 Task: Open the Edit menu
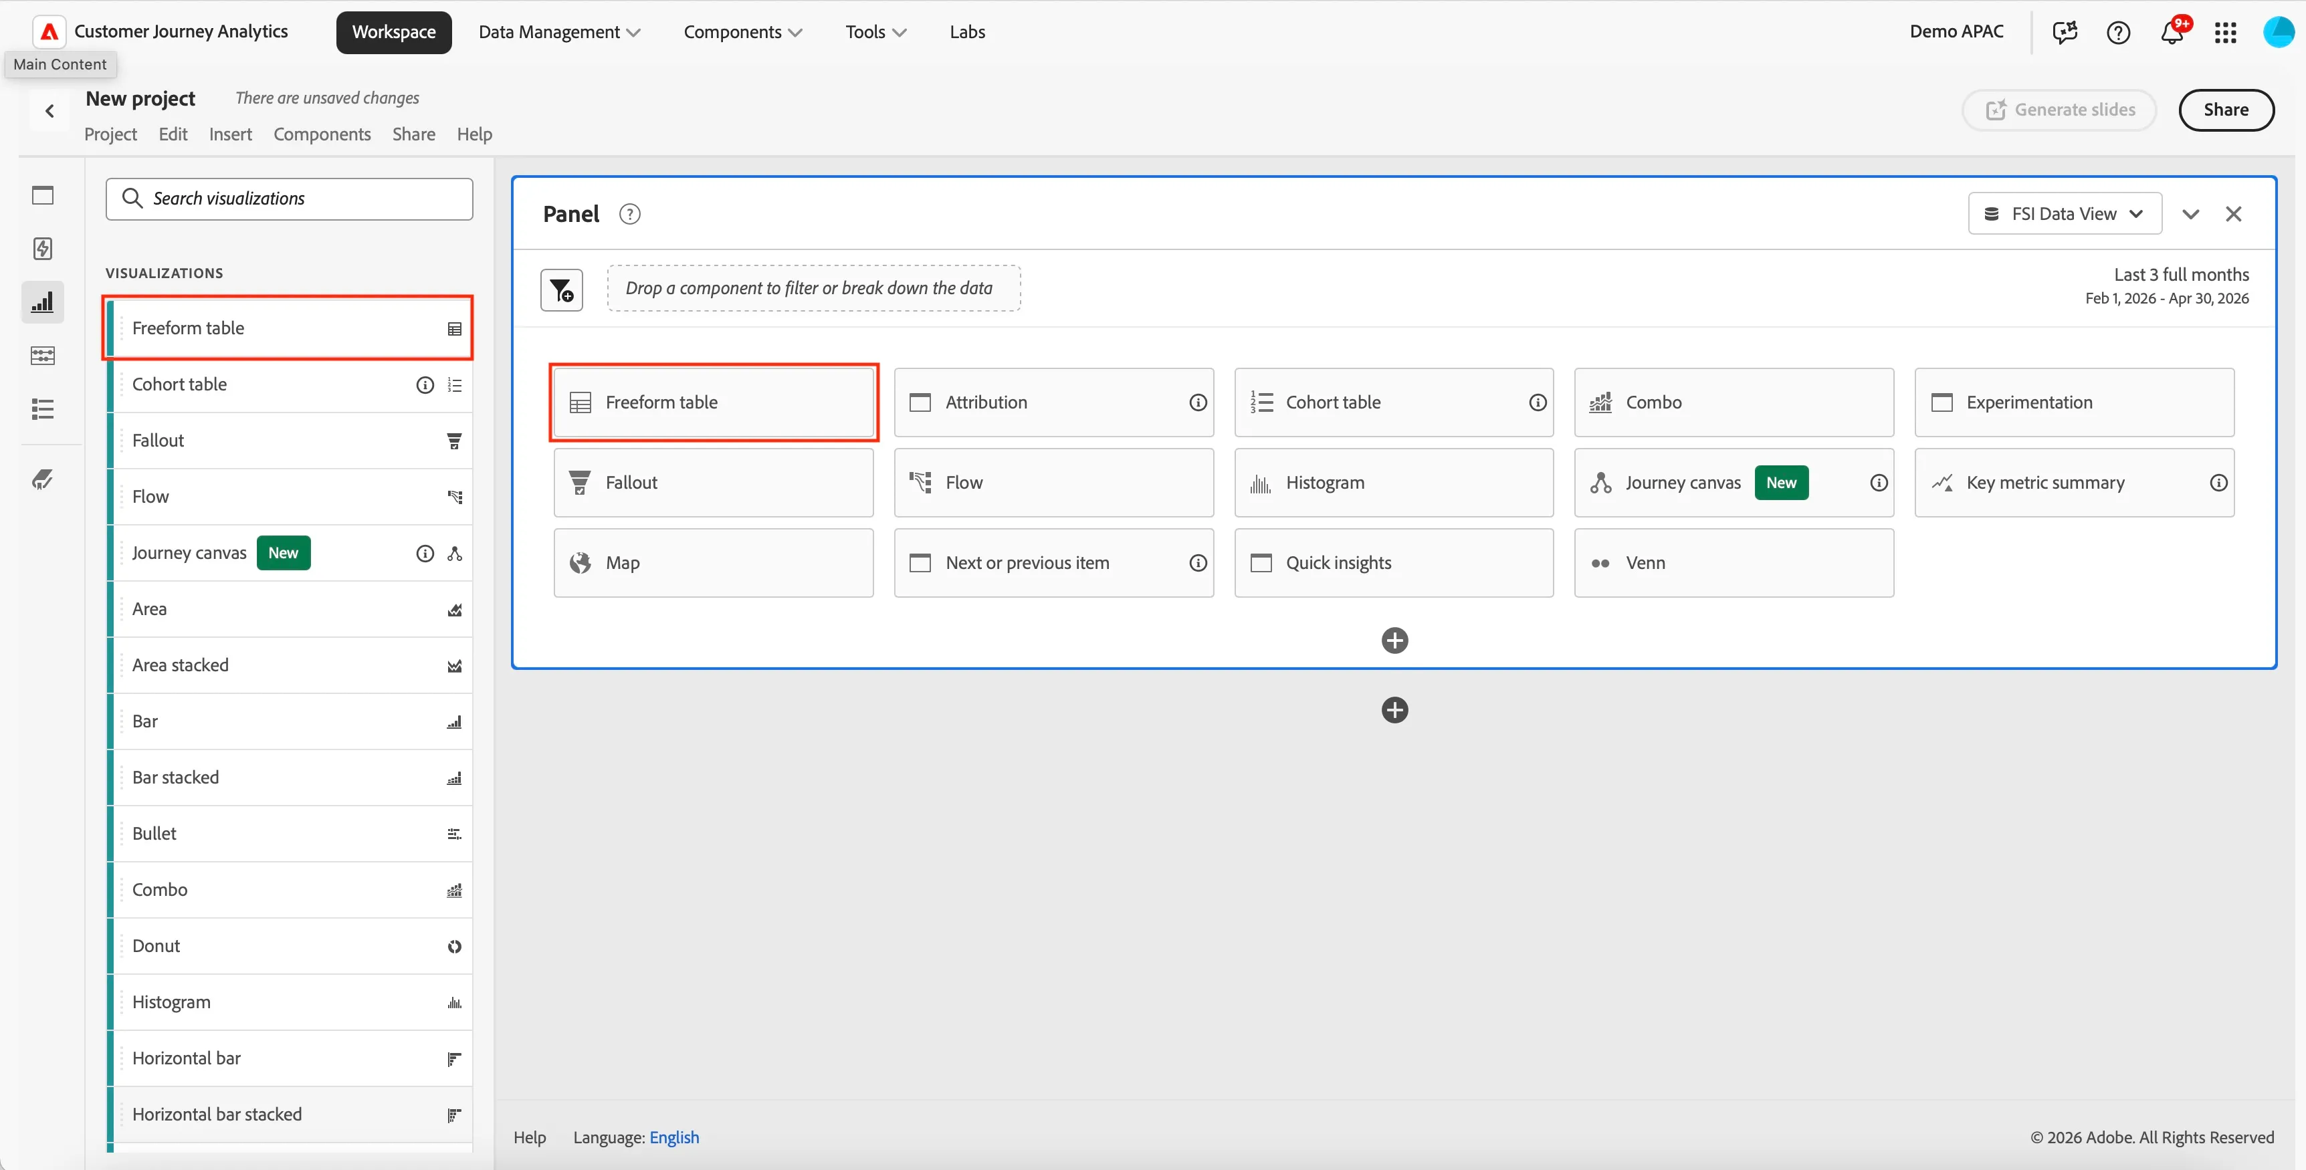point(173,134)
